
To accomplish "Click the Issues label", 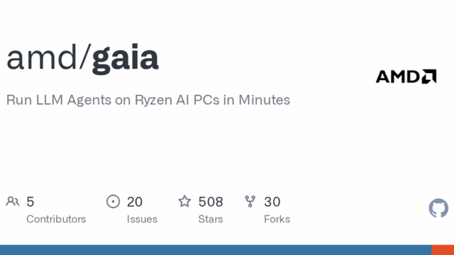I will (142, 219).
